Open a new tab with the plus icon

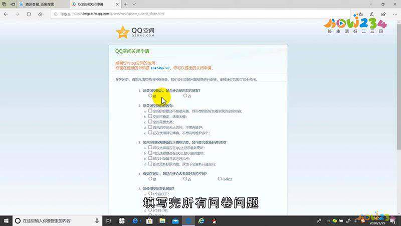click(x=126, y=5)
